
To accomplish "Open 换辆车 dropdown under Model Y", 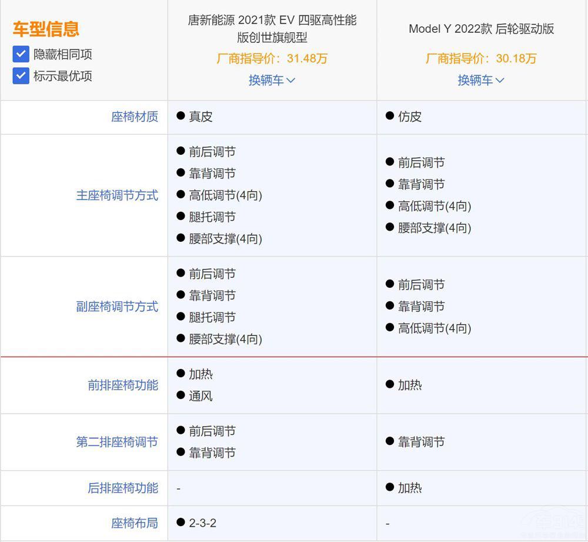I will point(481,80).
